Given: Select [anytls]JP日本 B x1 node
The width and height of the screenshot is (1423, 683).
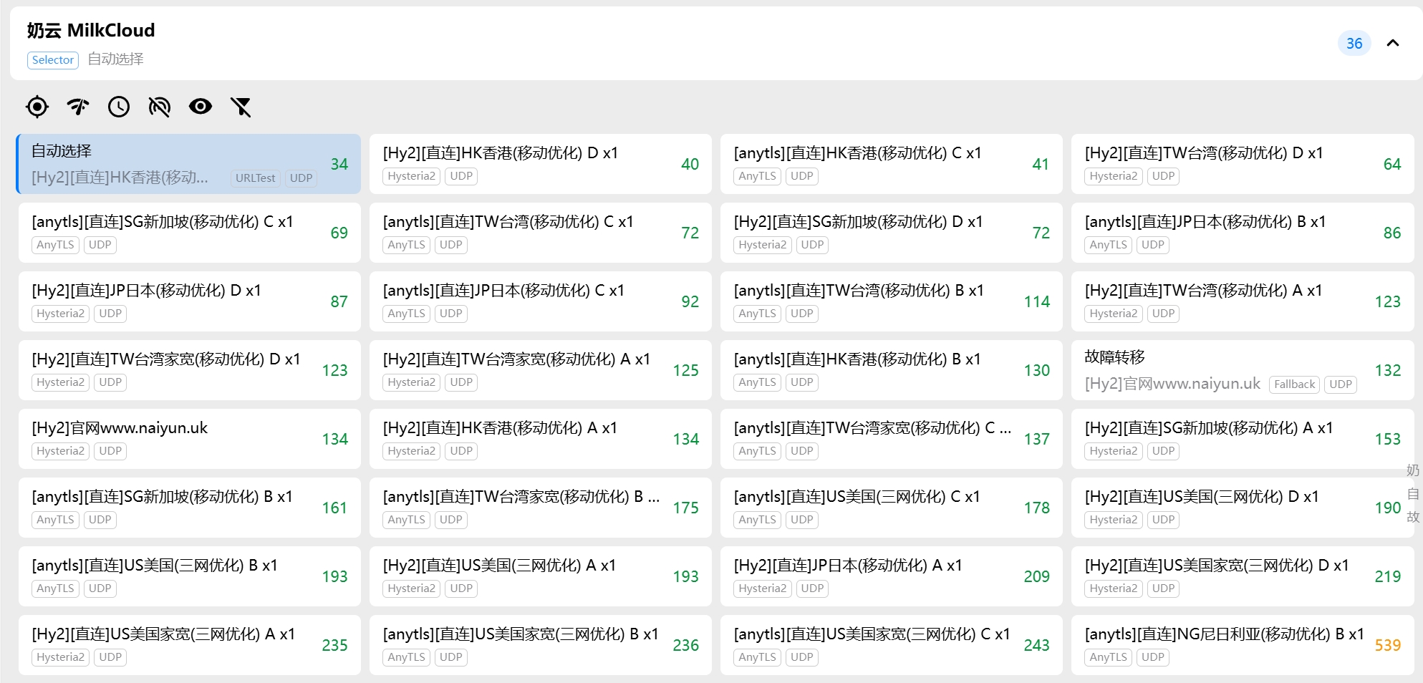Looking at the screenshot, I should pos(1243,233).
